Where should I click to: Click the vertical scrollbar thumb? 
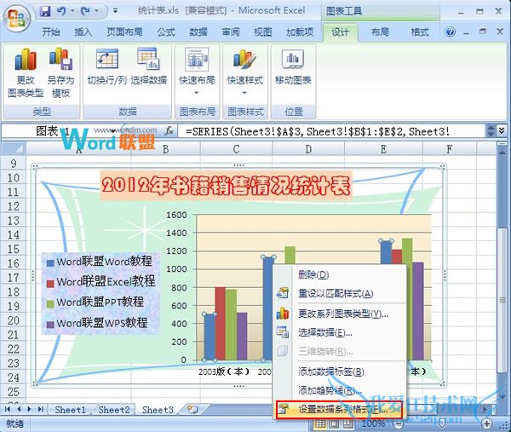click(x=502, y=300)
